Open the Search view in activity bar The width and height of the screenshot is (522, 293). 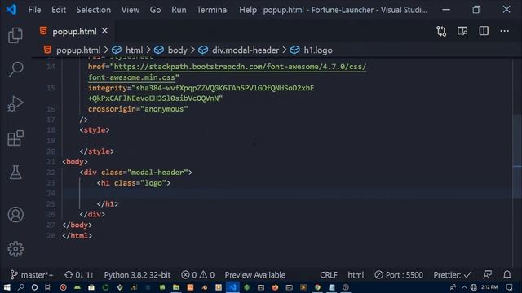[15, 69]
